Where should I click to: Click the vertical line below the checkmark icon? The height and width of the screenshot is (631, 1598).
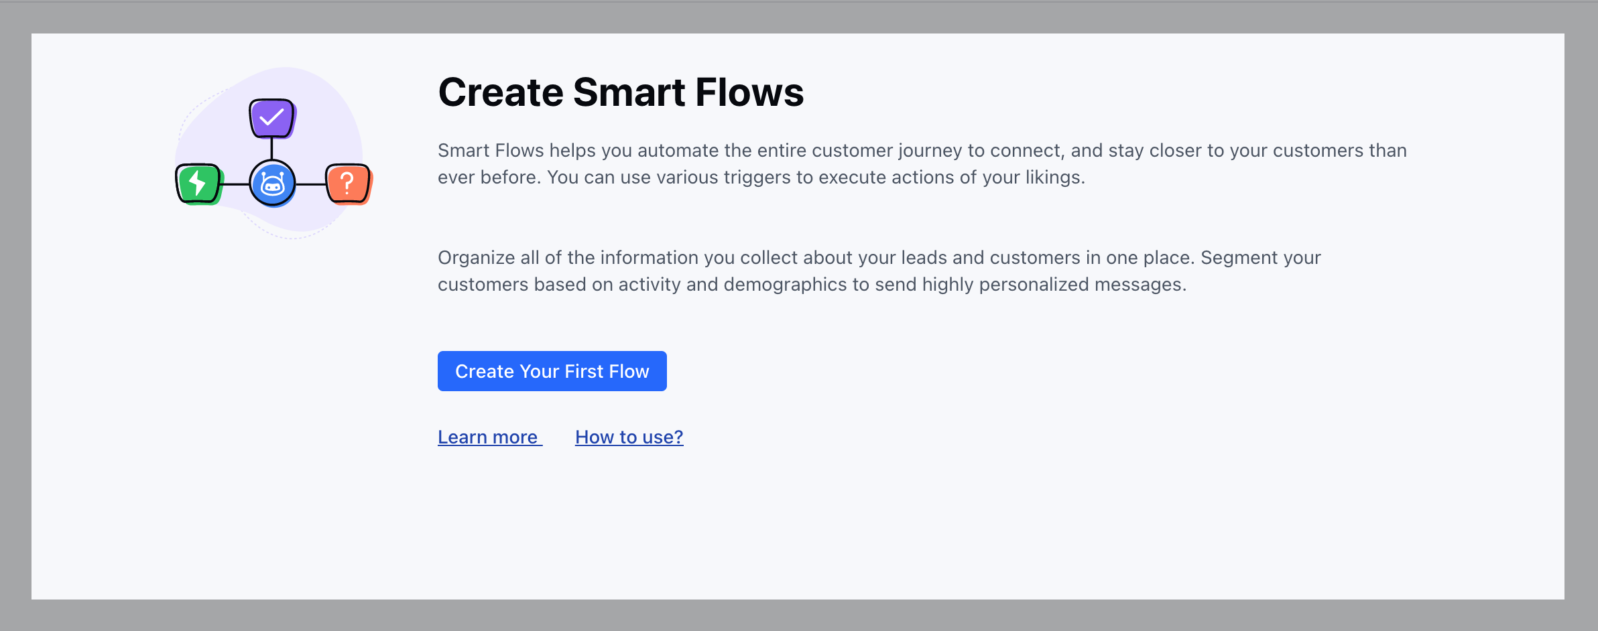(271, 149)
